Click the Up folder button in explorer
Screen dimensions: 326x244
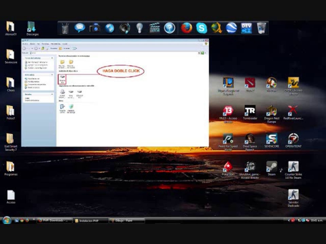tap(43, 48)
